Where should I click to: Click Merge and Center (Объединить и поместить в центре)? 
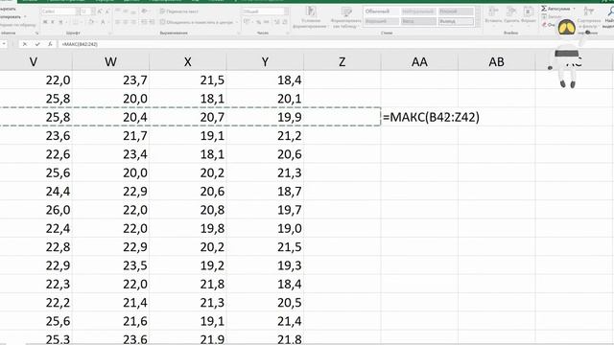point(196,22)
